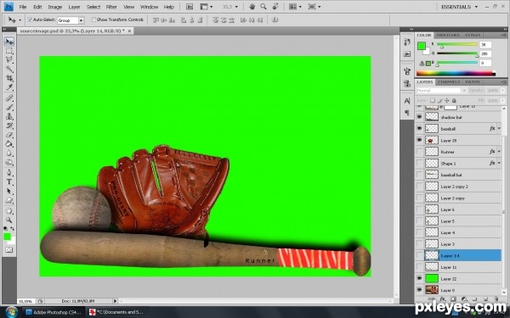Click the trash icon to delete the selected layer
Viewport: 510px width, 318px height.
(x=496, y=298)
